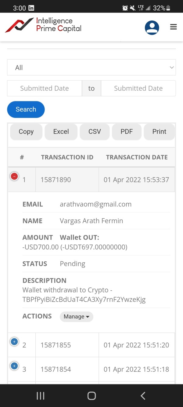183x407 pixels.
Task: Export the table to Excel
Action: [61, 132]
